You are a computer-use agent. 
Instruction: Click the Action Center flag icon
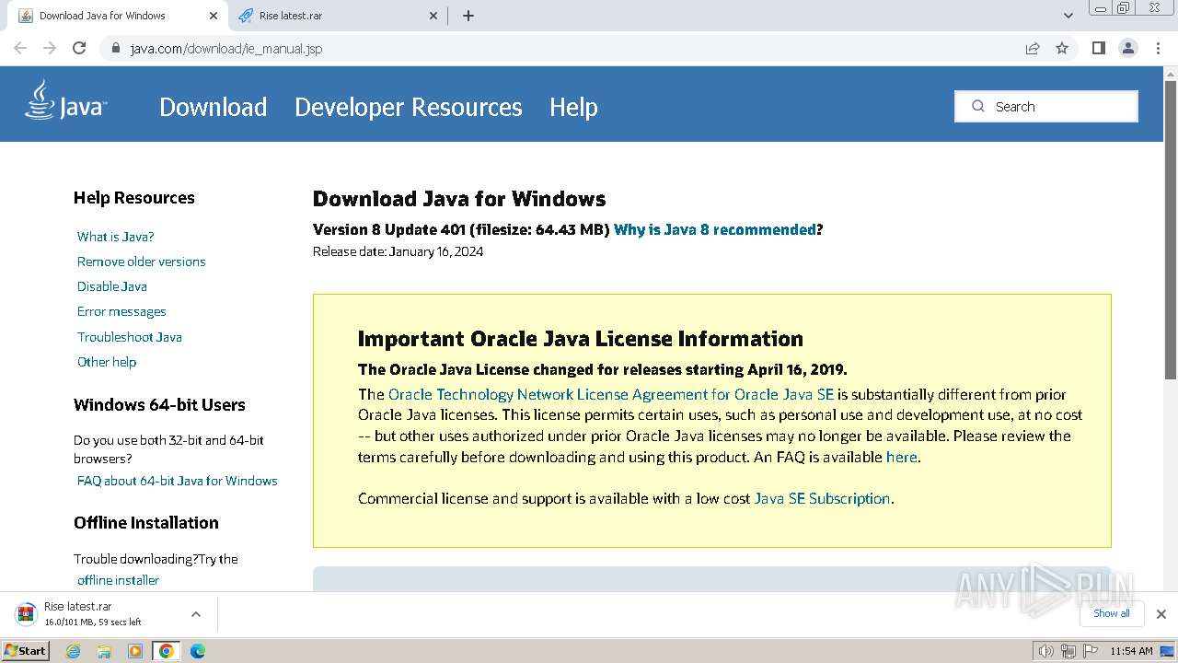click(1090, 651)
